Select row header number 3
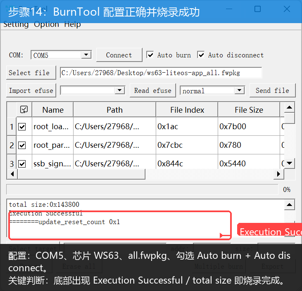The height and width of the screenshot is (291, 302). tap(12, 163)
